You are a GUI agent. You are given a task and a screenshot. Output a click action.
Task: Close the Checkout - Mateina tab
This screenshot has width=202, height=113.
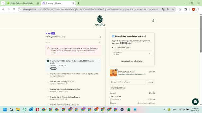click(x=73, y=3)
